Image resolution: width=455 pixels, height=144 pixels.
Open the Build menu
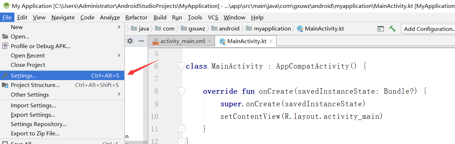[160, 17]
